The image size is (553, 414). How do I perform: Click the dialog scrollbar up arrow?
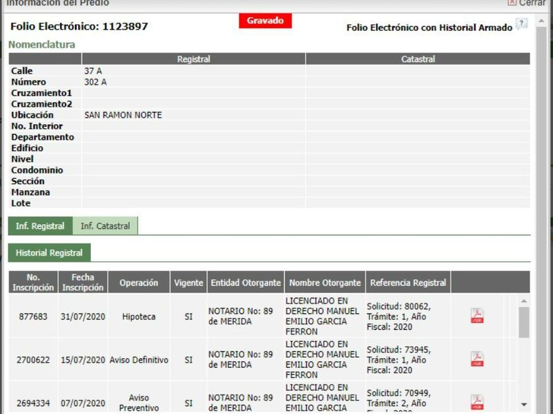[x=541, y=21]
